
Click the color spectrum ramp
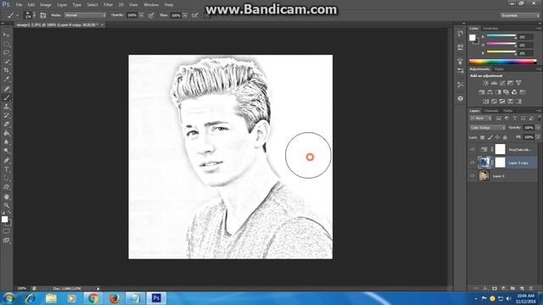[503, 62]
